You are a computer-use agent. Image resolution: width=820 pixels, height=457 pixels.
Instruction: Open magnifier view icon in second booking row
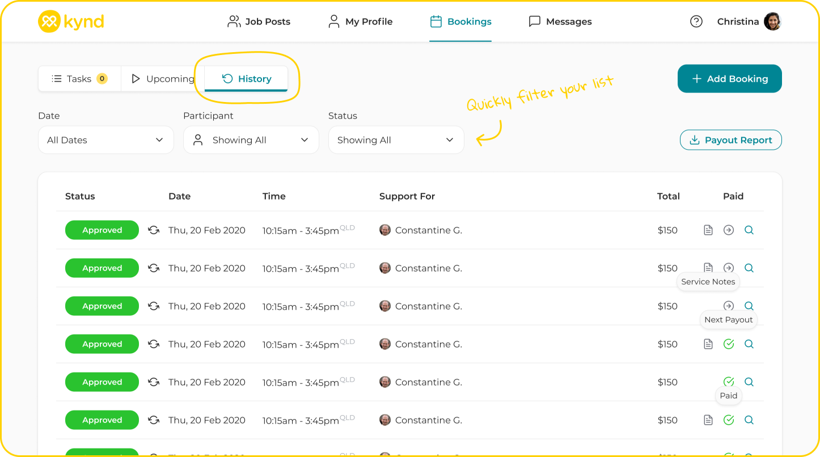pos(749,268)
